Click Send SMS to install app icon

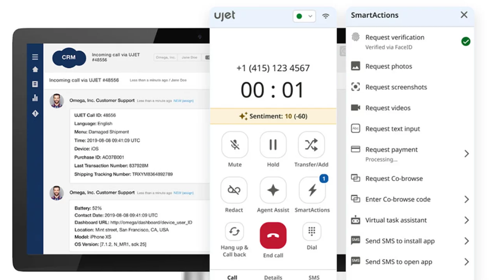pos(355,240)
